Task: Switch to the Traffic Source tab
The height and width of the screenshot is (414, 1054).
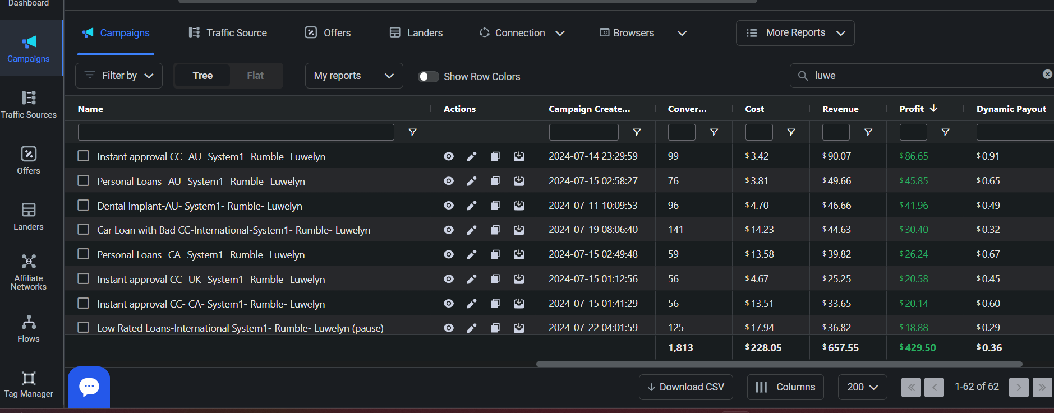Action: pos(228,33)
